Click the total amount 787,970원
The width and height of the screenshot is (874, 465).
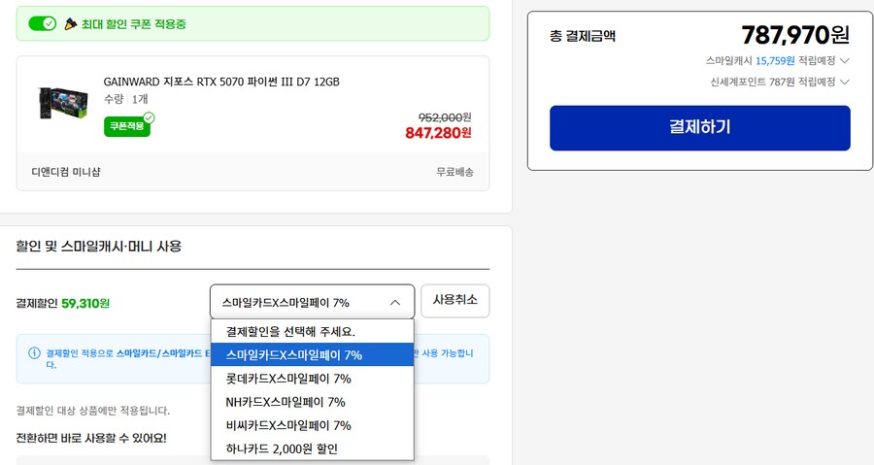coord(794,35)
